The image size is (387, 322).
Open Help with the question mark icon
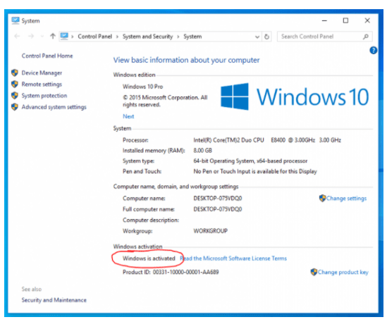tap(373, 50)
